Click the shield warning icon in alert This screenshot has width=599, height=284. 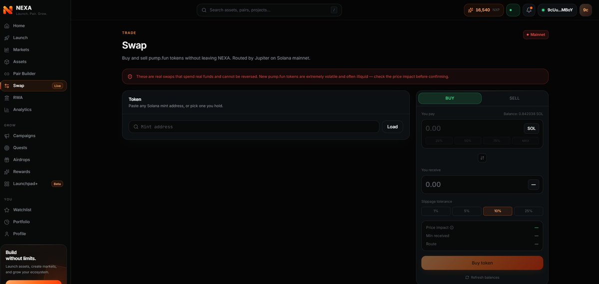(130, 76)
